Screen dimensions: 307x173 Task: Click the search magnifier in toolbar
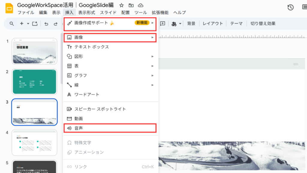click(12, 24)
